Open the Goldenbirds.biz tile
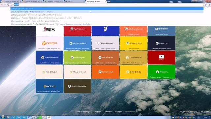Viewport: 211px width, 119px height. pos(134,72)
